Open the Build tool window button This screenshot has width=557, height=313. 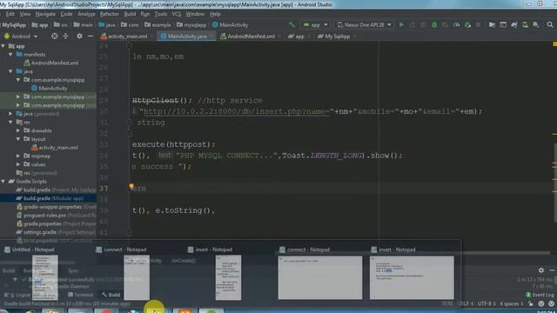click(x=111, y=295)
